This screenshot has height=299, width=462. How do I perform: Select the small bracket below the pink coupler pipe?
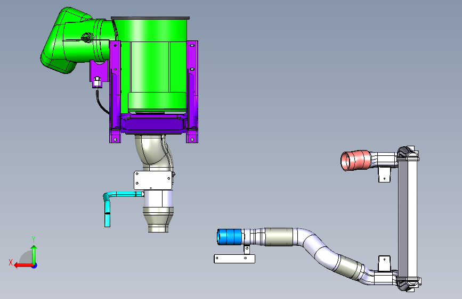tap(384, 175)
